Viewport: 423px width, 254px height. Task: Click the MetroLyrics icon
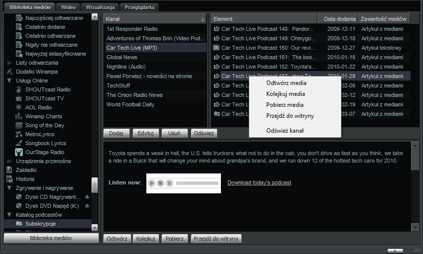point(18,134)
